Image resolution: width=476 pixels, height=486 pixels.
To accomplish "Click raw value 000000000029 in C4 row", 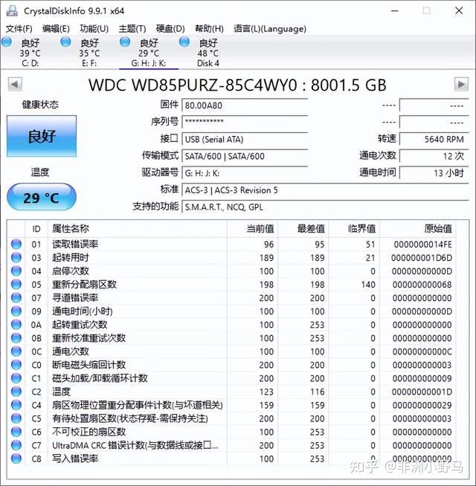I will point(422,405).
